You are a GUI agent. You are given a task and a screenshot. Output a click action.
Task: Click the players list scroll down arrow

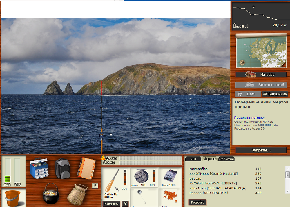[x=288, y=191]
